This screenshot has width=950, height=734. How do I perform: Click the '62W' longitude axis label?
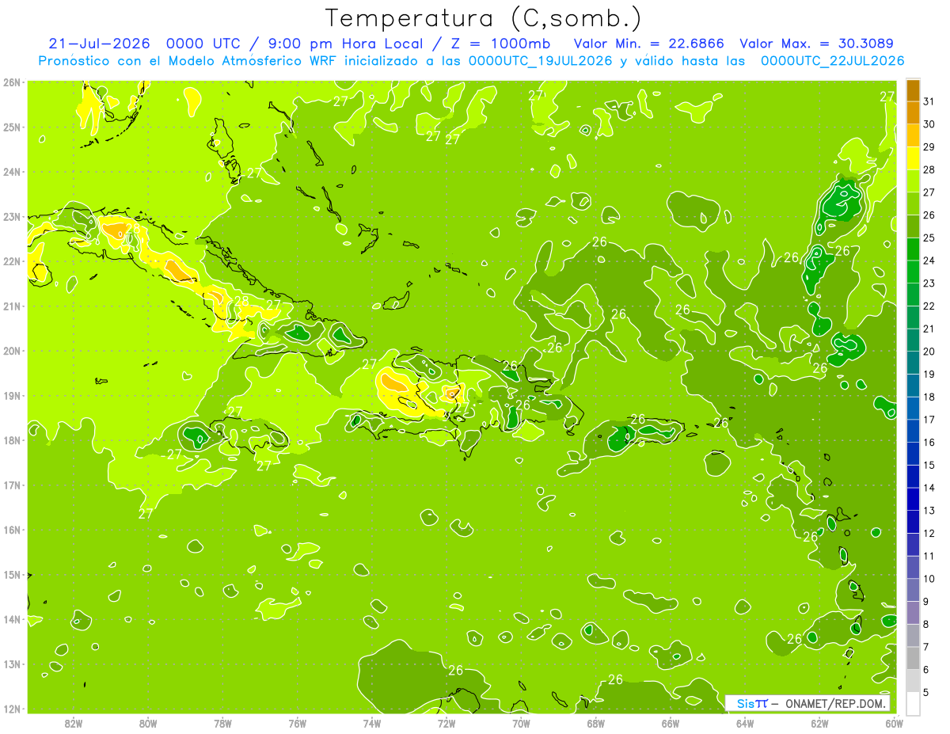(x=819, y=723)
